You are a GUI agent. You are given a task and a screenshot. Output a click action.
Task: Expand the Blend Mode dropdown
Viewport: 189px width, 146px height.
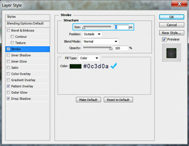coord(100,42)
